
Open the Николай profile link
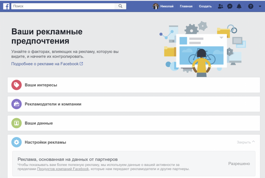tap(167, 6)
